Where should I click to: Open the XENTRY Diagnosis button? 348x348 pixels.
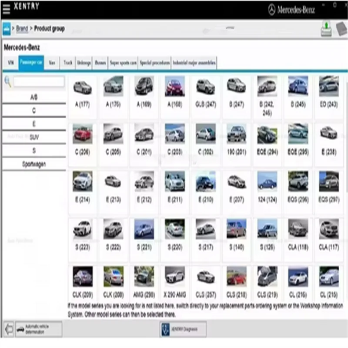(x=183, y=329)
